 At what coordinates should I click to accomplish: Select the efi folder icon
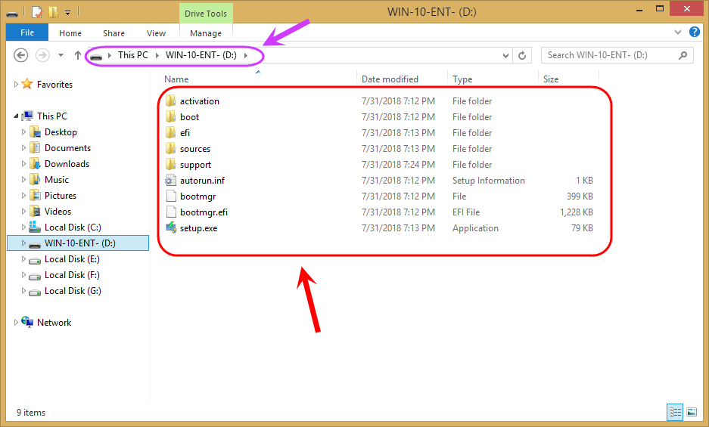pyautogui.click(x=170, y=132)
